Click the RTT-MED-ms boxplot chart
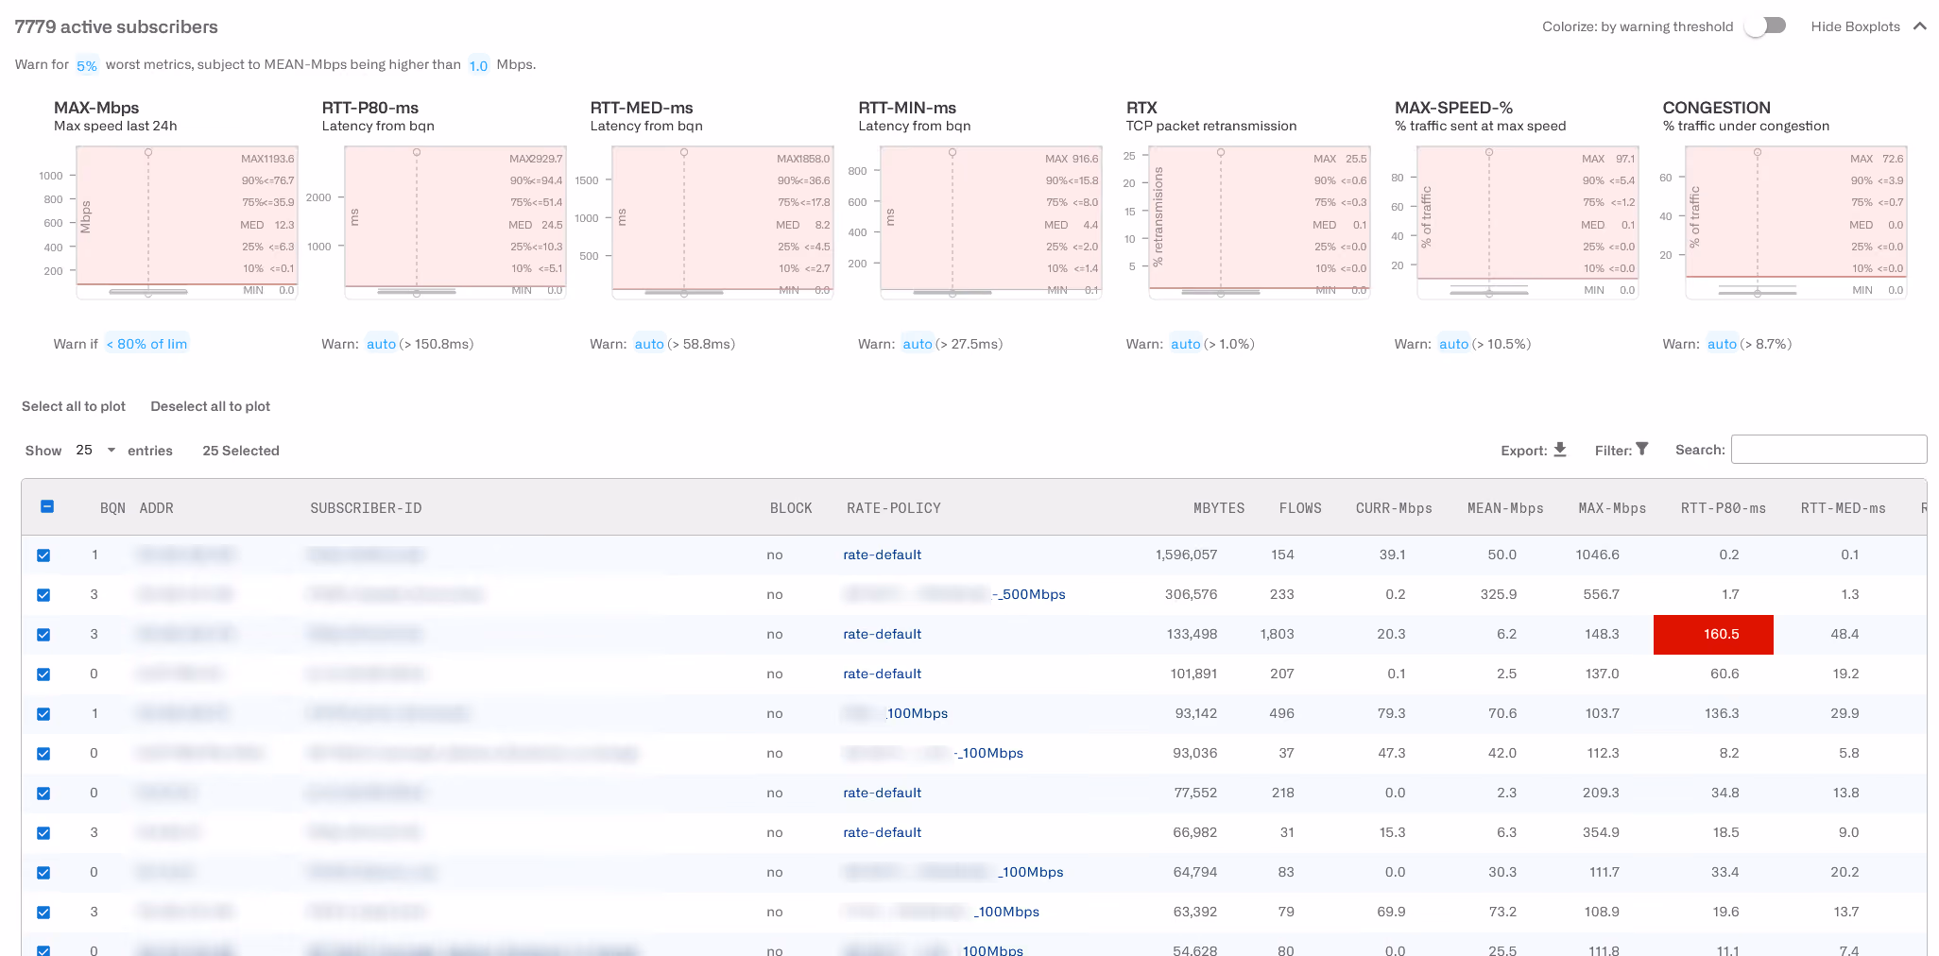The width and height of the screenshot is (1939, 956). click(723, 223)
